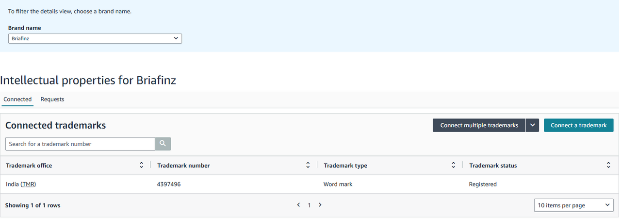Focus the trademark number search field
The image size is (621, 221).
(80, 144)
